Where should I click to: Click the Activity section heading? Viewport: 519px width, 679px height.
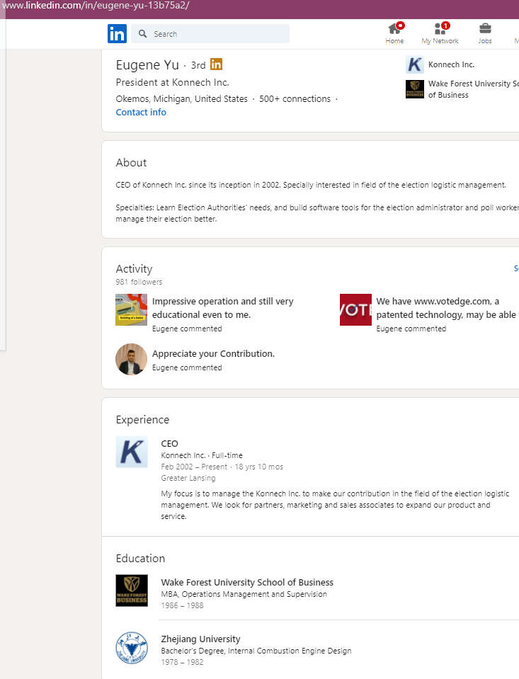pos(134,269)
